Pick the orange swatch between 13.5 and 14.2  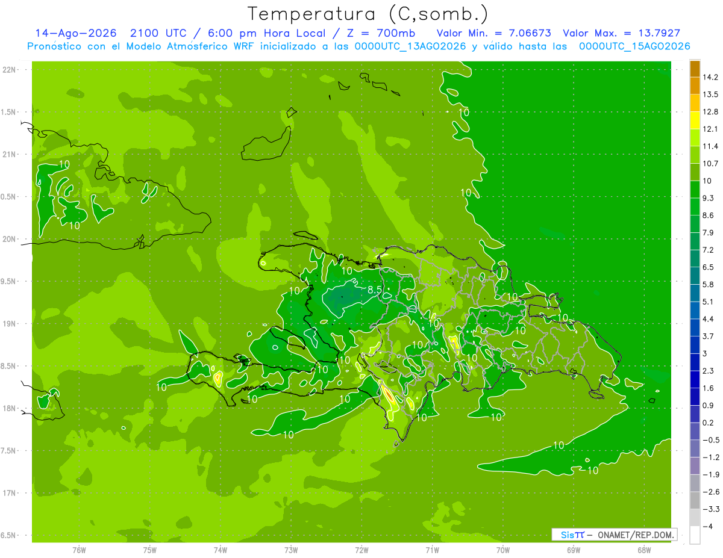pos(695,86)
